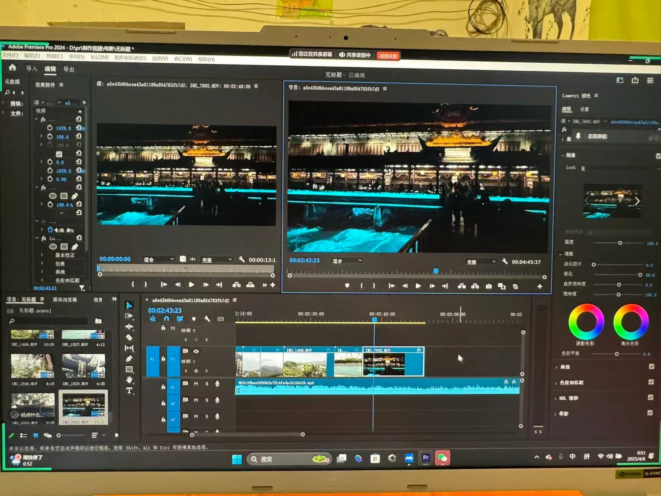Expand the 晕影 section in Lumetri
Image resolution: width=661 pixels, height=496 pixels.
tap(555, 414)
